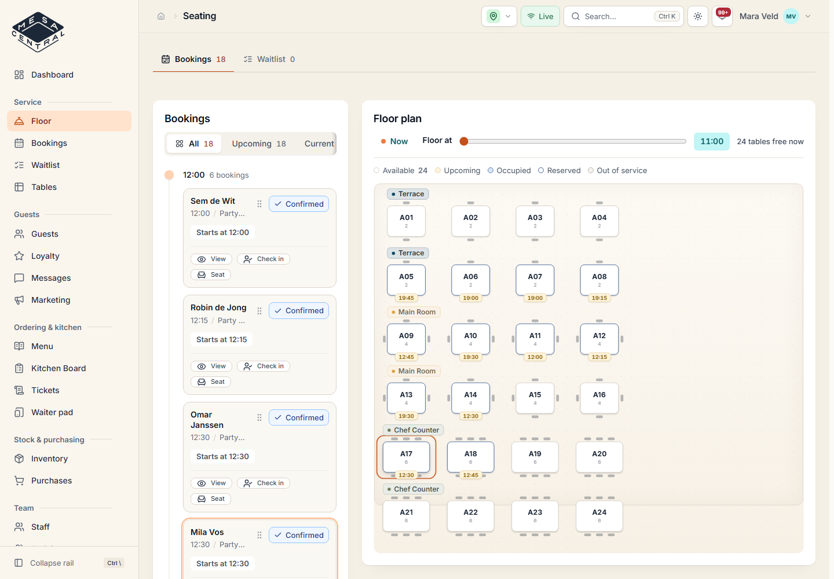Select table A17 on the floor plan

(407, 457)
